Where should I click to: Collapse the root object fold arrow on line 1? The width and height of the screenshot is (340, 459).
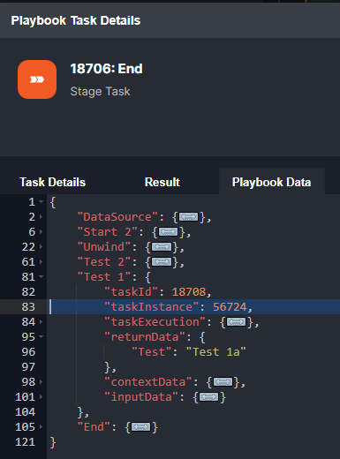[42, 202]
